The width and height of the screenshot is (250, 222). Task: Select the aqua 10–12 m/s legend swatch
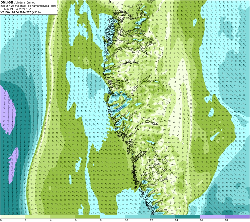point(137,216)
